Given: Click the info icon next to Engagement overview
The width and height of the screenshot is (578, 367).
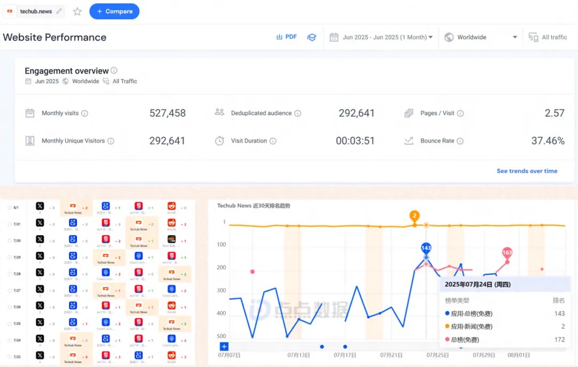Looking at the screenshot, I should pyautogui.click(x=114, y=71).
